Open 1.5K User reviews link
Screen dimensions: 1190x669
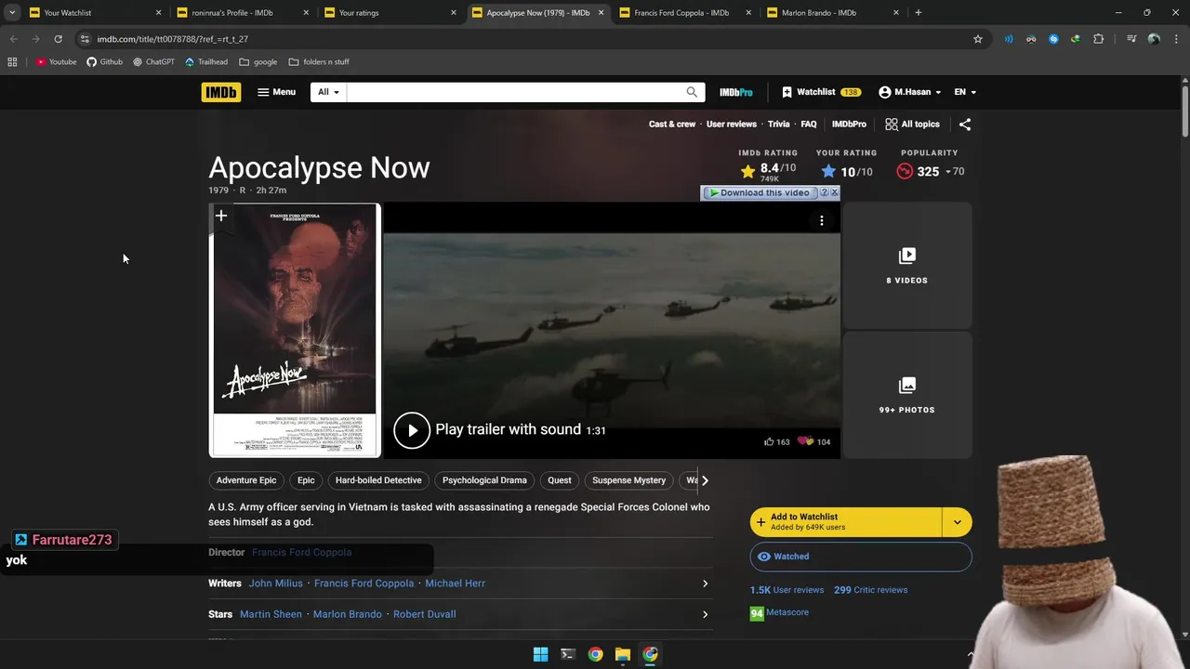pyautogui.click(x=787, y=590)
